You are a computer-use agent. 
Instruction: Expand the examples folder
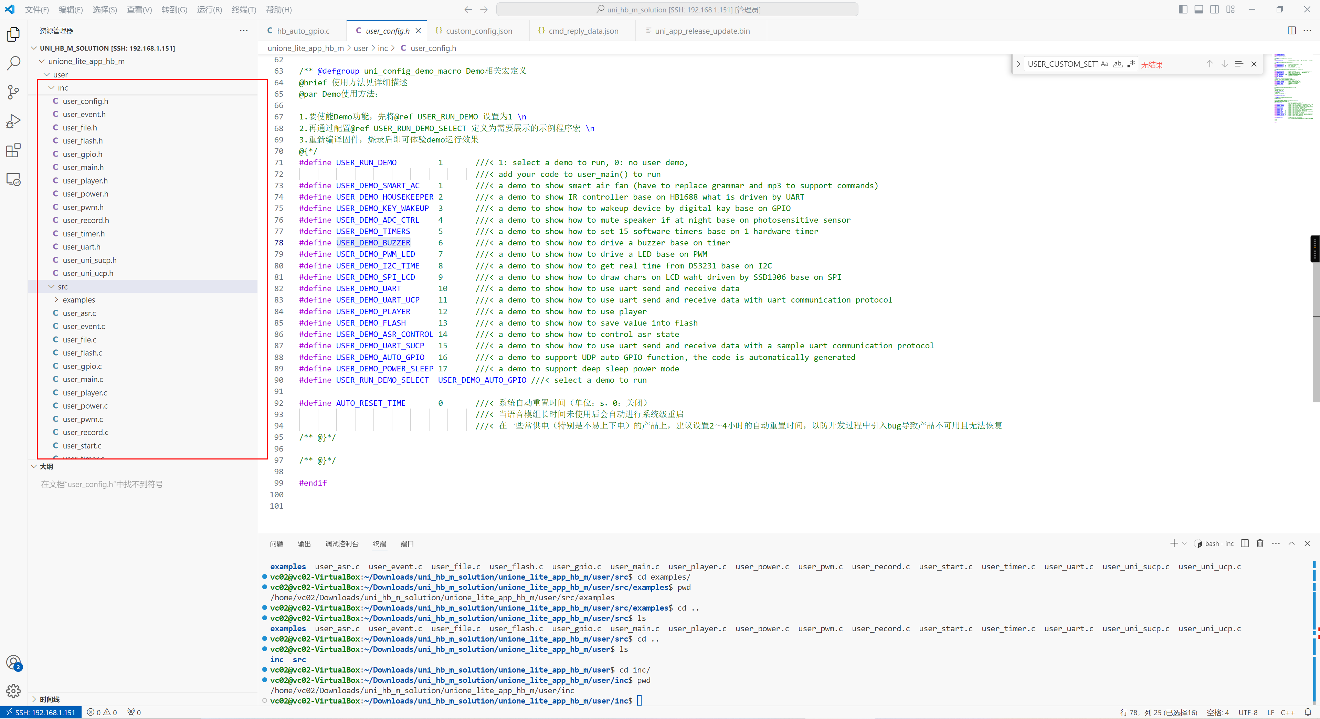tap(56, 300)
